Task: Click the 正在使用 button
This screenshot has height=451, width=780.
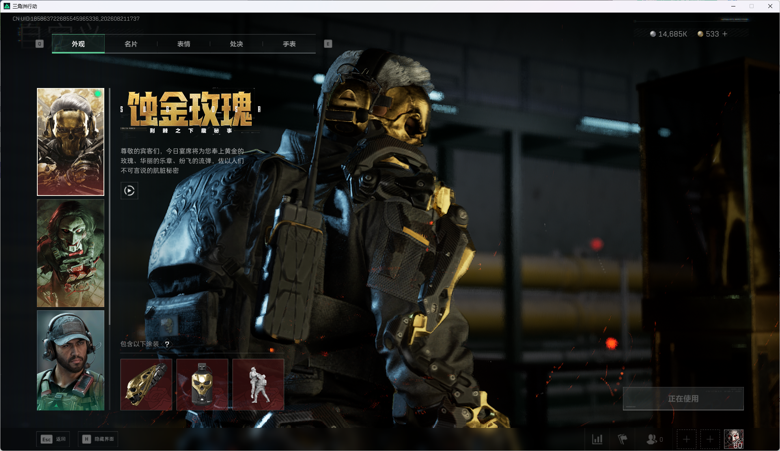Action: click(683, 399)
